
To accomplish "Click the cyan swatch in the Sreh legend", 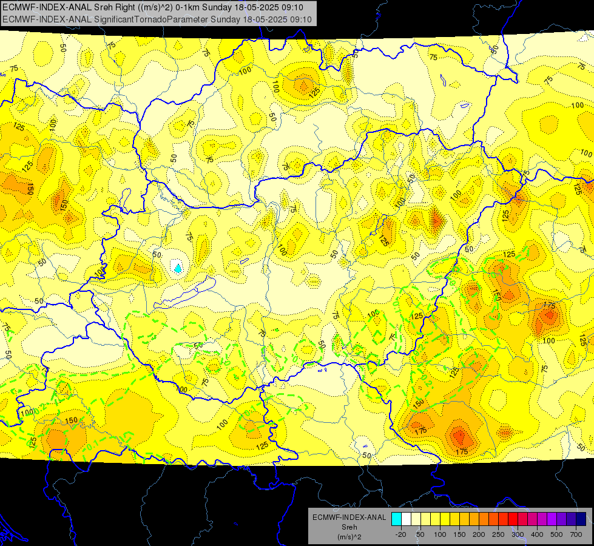I will [396, 519].
